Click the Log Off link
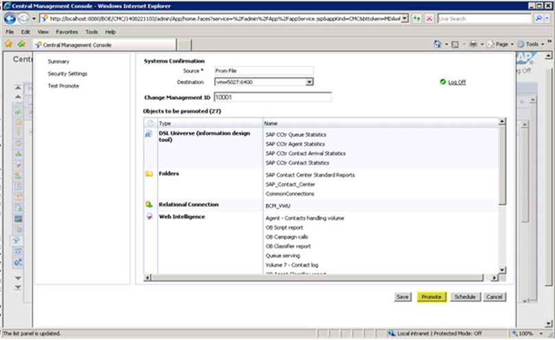Viewport: 555px width, 340px height. [457, 82]
